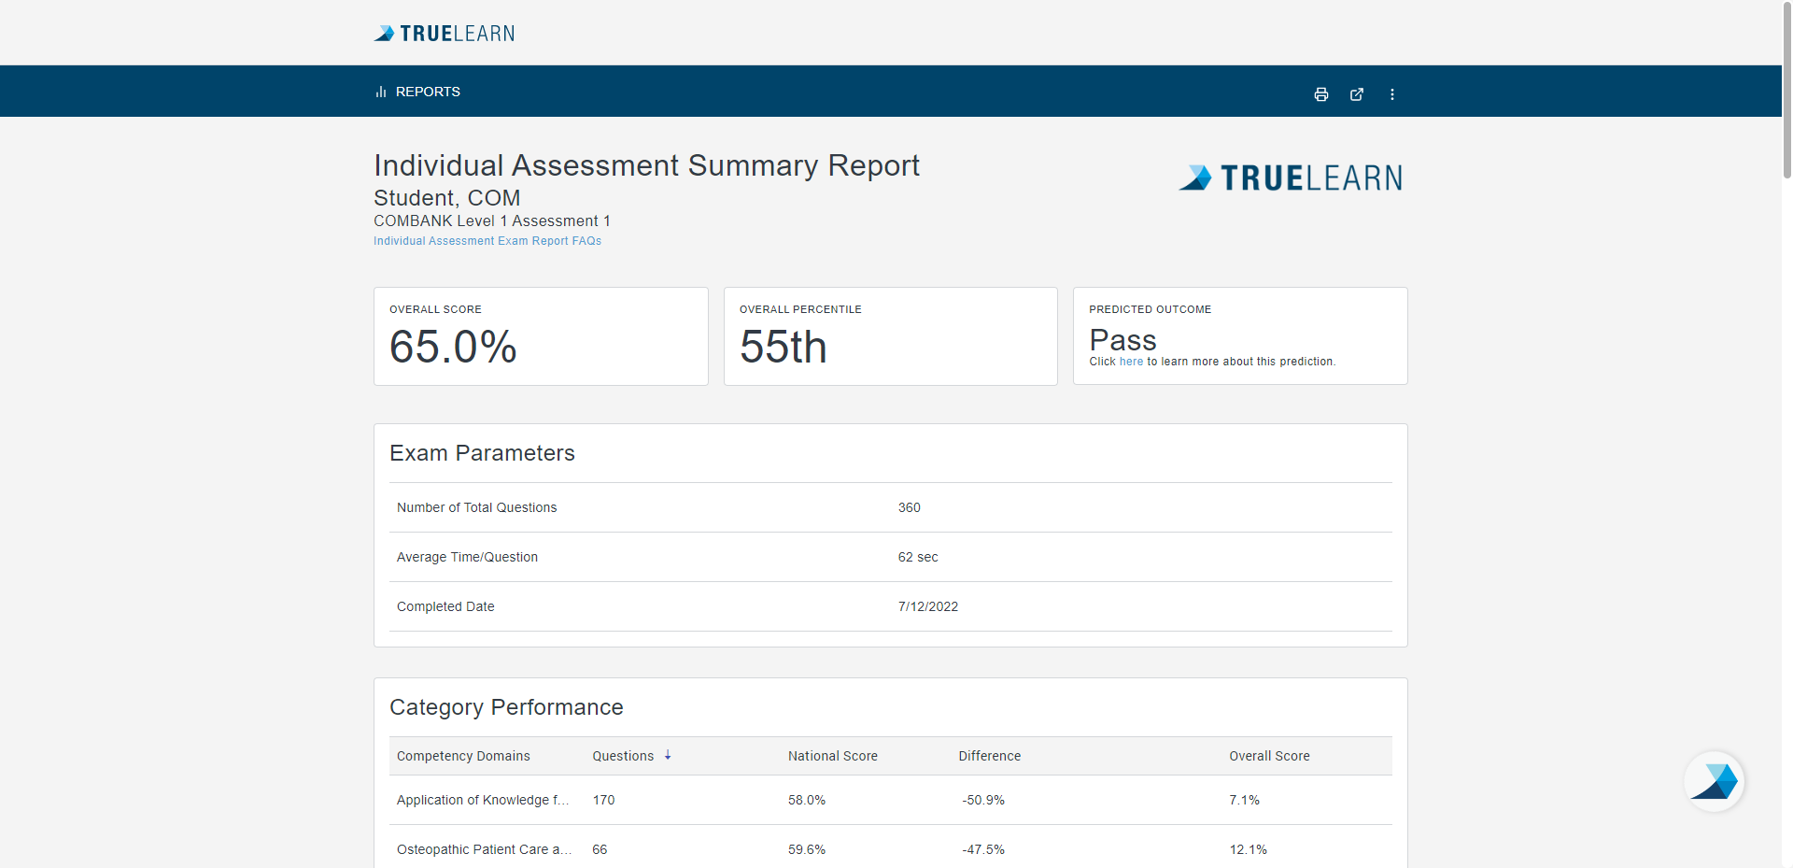
Task: Sort by the Competency Domains column header
Action: (x=463, y=756)
